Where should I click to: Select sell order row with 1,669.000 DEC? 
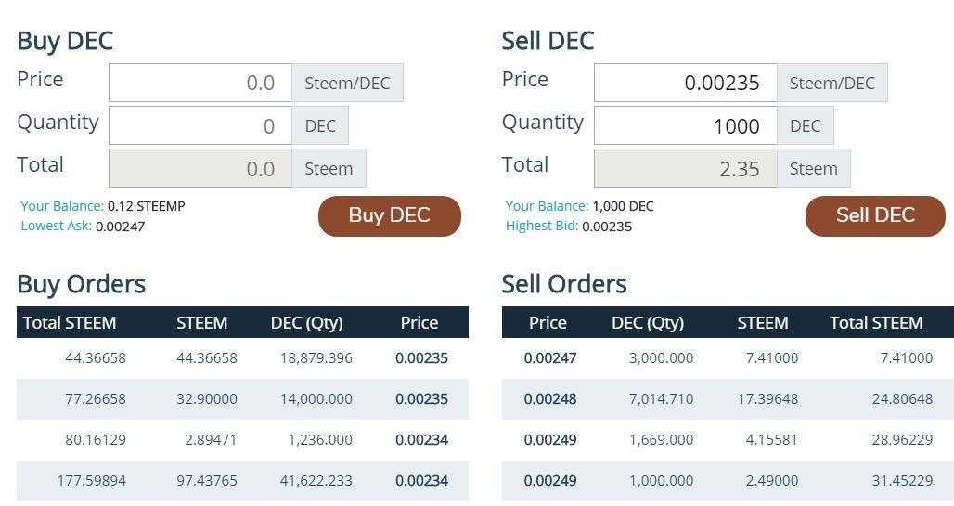click(728, 440)
